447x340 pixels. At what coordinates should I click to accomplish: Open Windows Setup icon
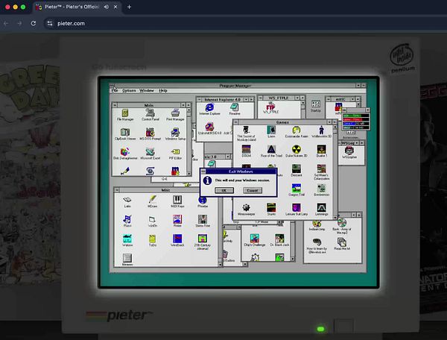pyautogui.click(x=175, y=134)
